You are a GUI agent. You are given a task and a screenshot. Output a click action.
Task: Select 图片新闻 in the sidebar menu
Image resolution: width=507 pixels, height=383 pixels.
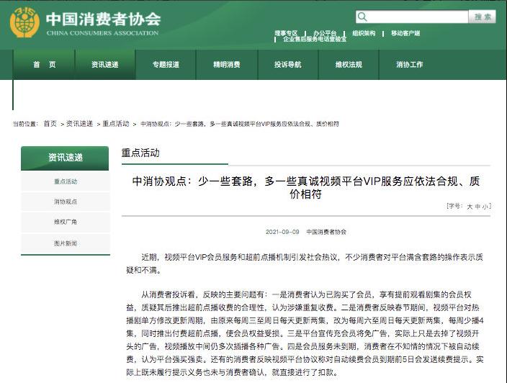click(66, 243)
